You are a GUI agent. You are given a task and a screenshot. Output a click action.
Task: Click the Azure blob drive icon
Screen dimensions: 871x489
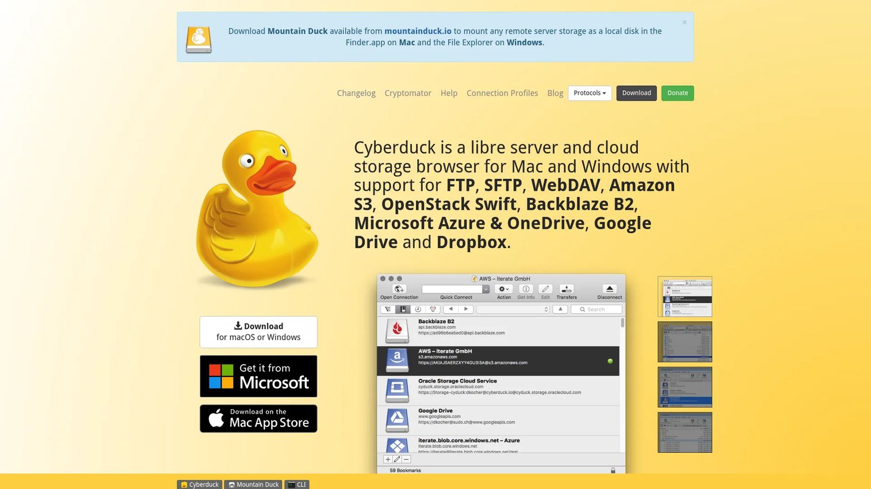point(397,446)
